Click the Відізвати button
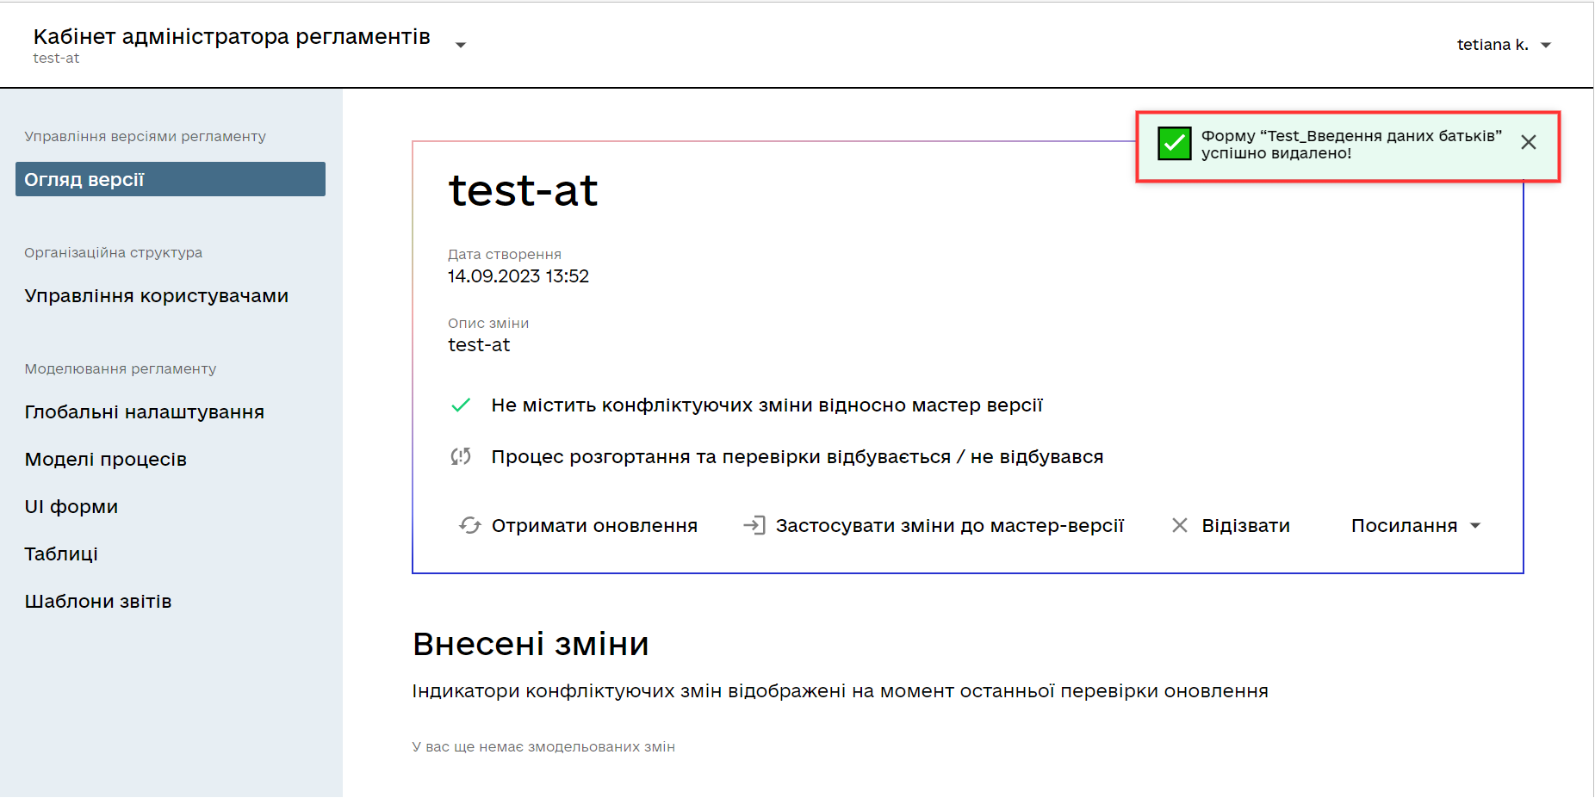This screenshot has height=798, width=1595. click(1245, 526)
